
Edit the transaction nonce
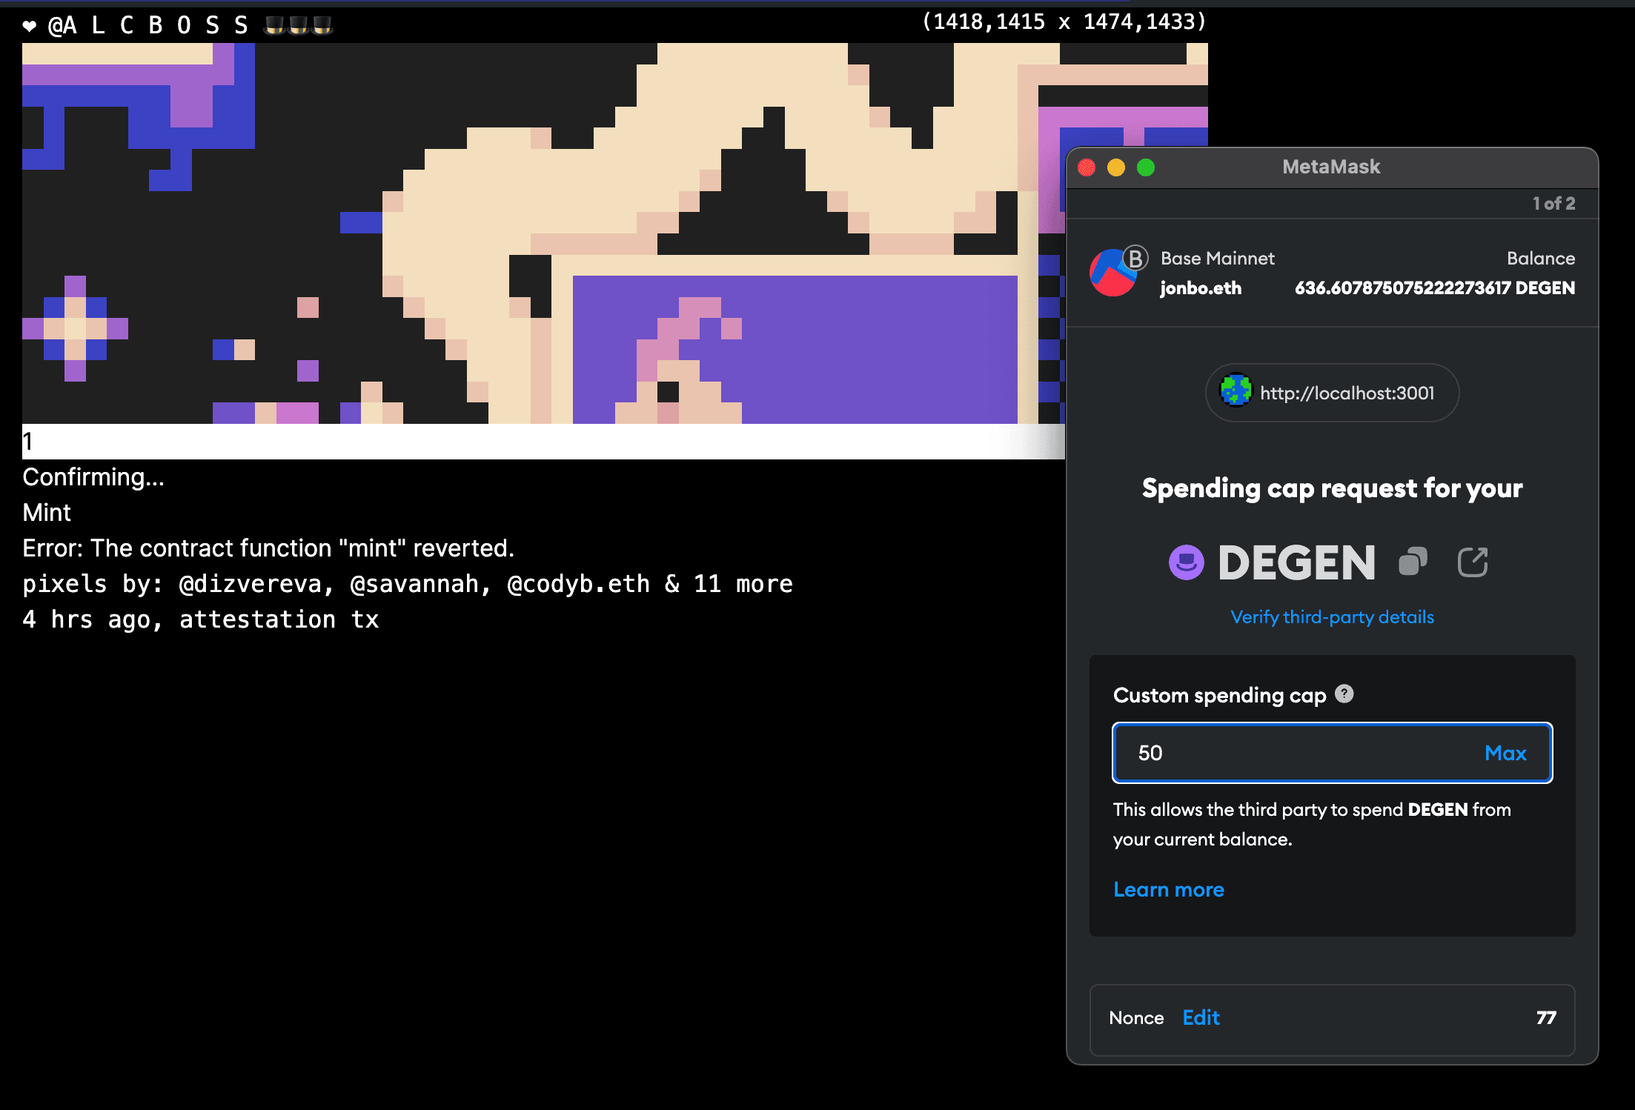(1201, 1017)
